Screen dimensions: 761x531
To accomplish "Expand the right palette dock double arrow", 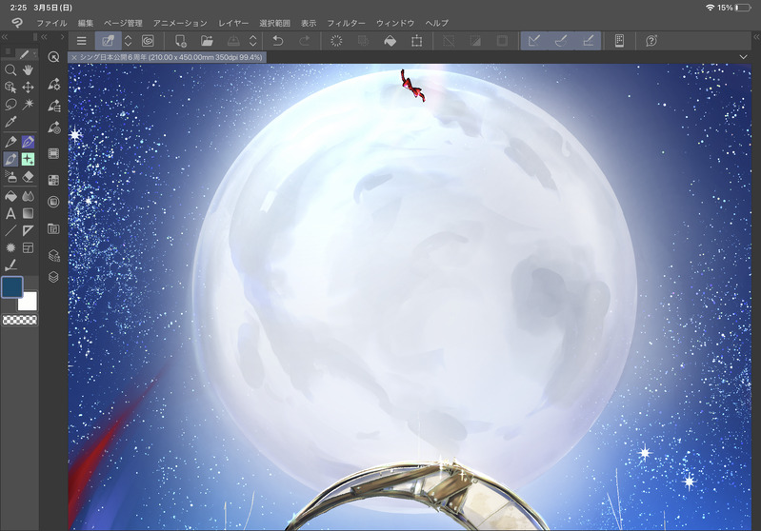I will (756, 37).
